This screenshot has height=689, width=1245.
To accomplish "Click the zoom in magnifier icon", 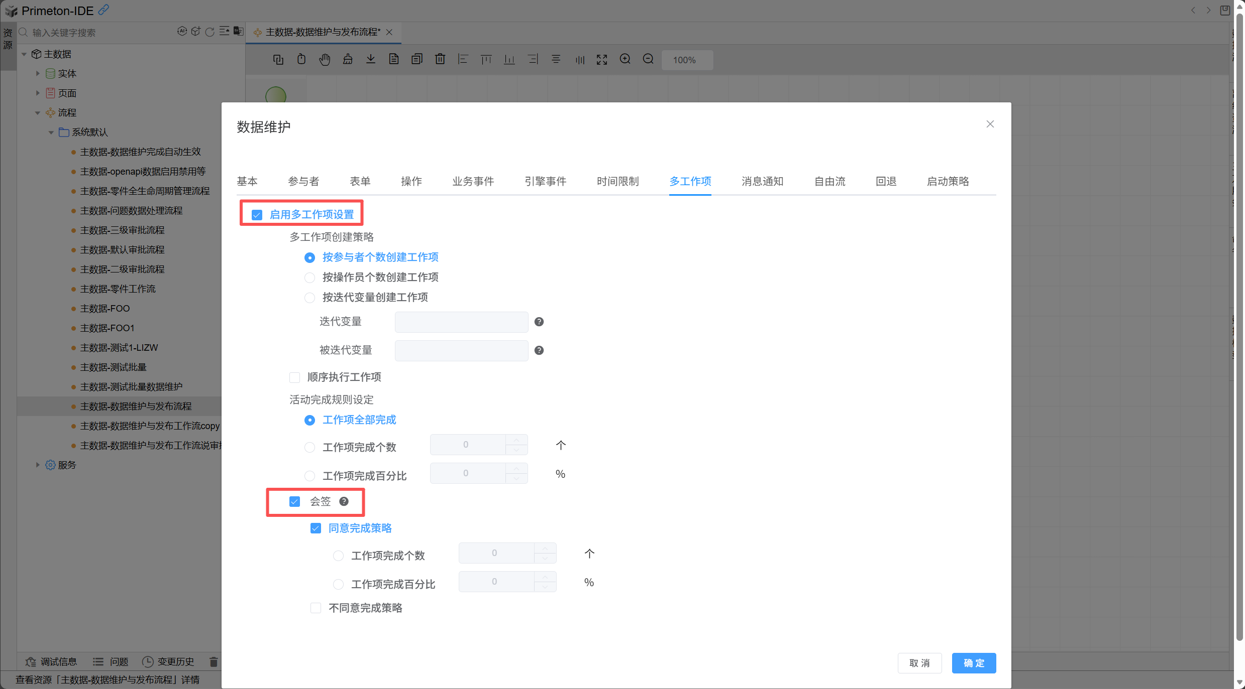I will (x=625, y=59).
